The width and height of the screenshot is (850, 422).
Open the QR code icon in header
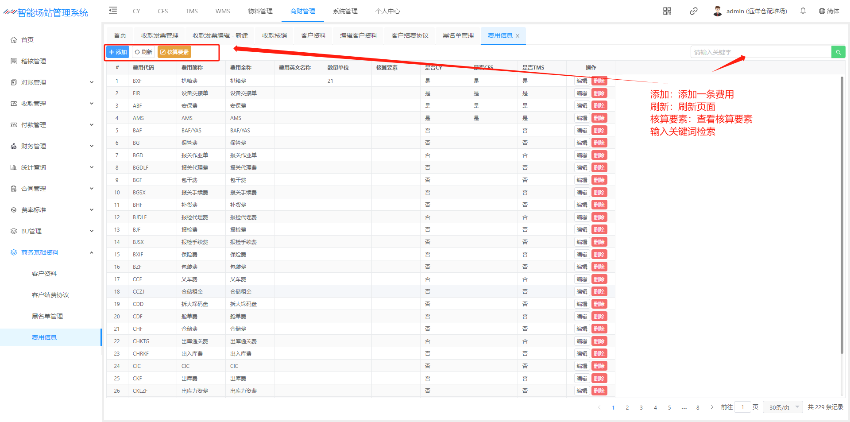[667, 11]
